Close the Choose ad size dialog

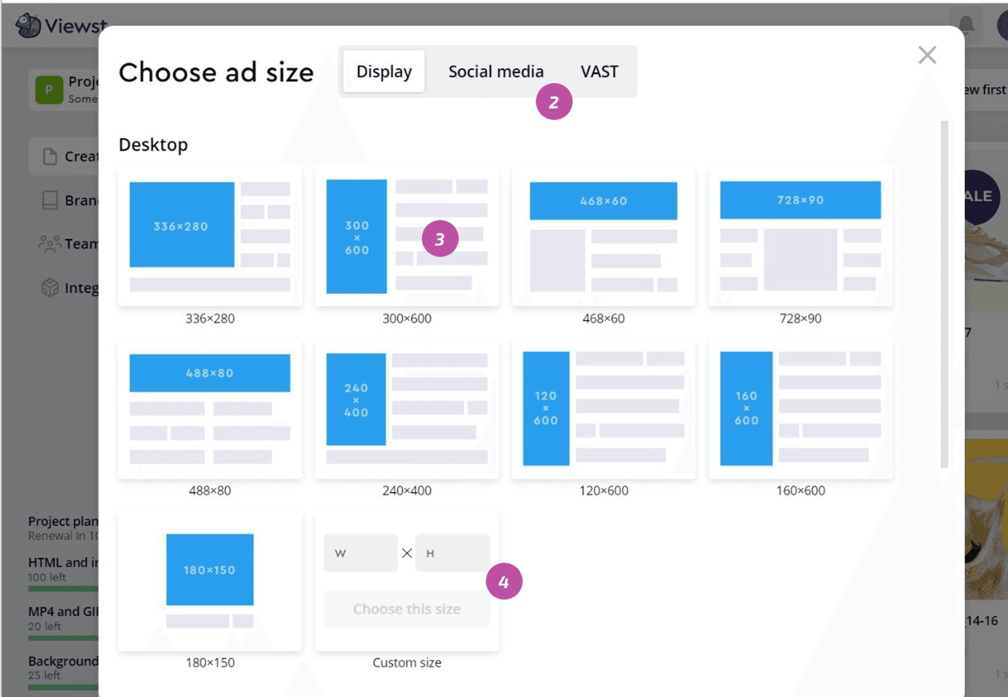click(x=927, y=55)
